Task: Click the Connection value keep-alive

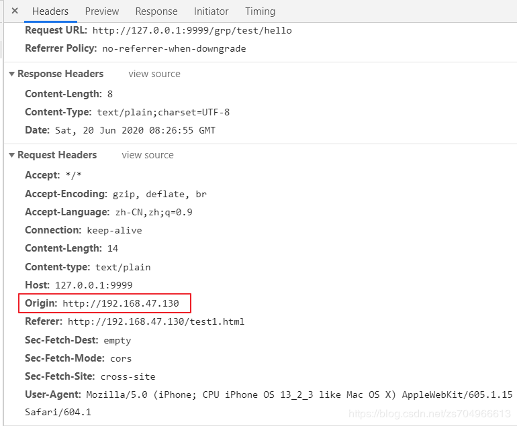Action: point(114,230)
